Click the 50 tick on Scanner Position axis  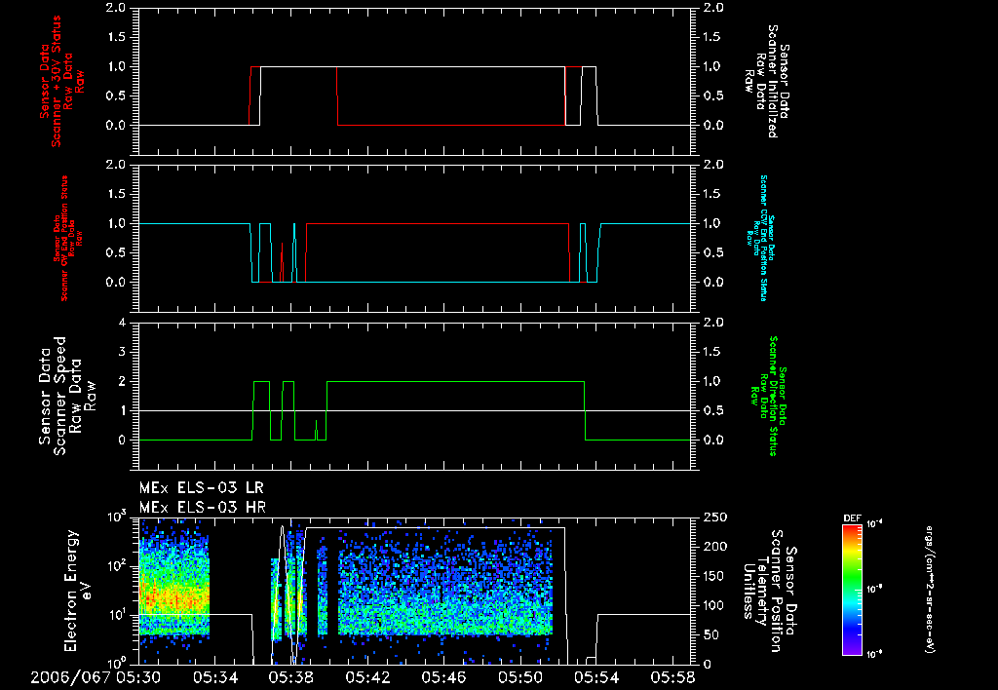click(x=710, y=635)
